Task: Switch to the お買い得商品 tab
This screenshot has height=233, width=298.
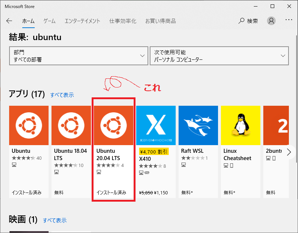Action: [x=161, y=21]
